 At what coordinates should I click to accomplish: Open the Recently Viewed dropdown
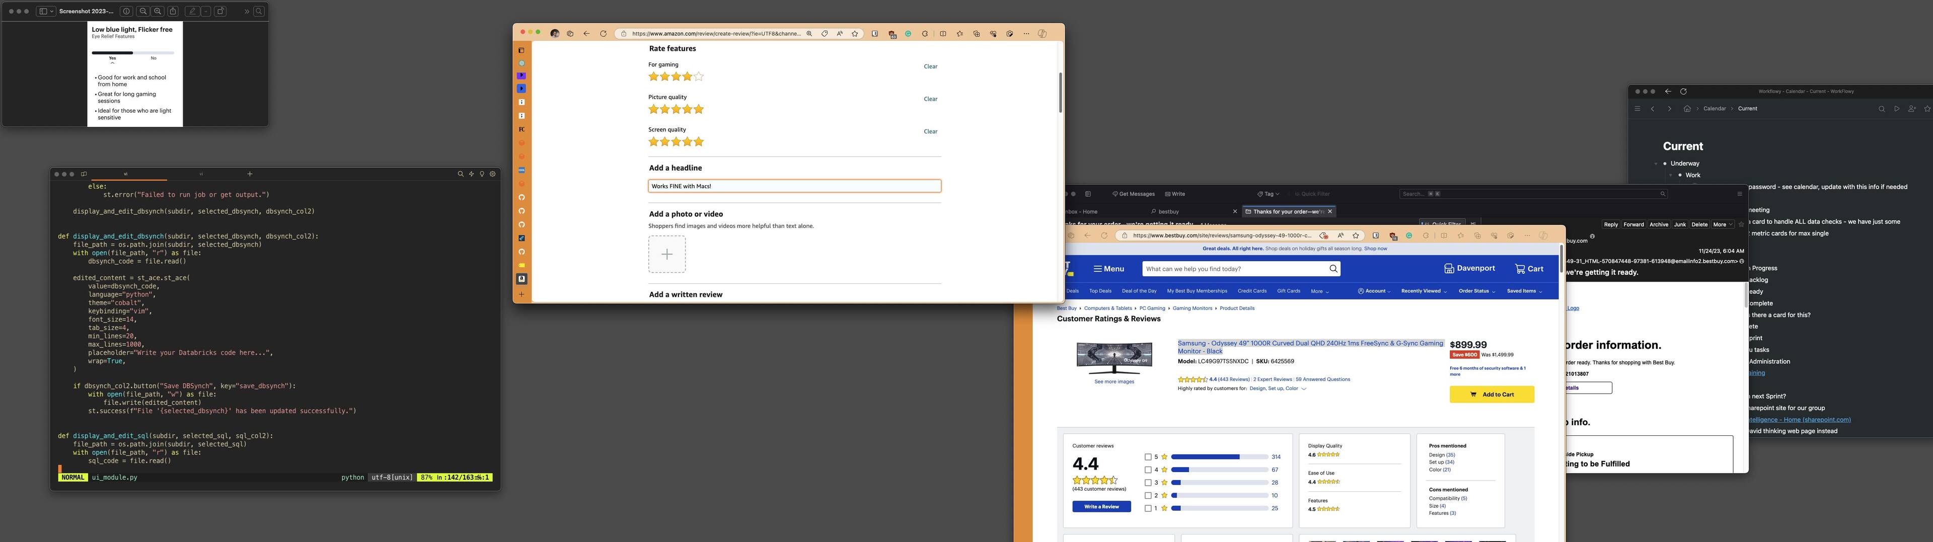1424,291
